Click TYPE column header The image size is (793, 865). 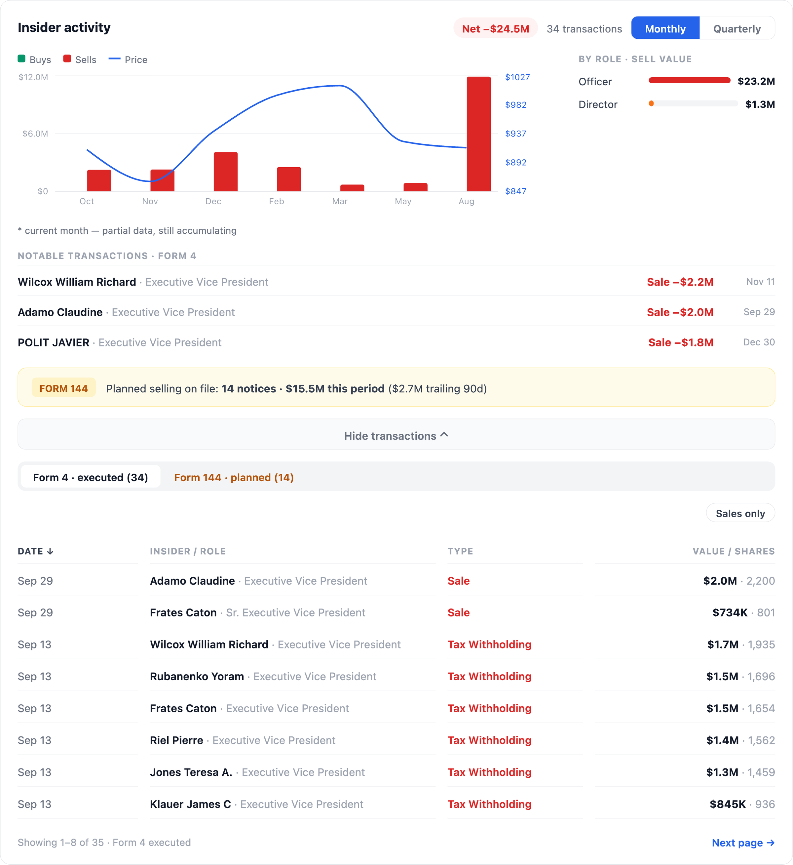click(460, 551)
